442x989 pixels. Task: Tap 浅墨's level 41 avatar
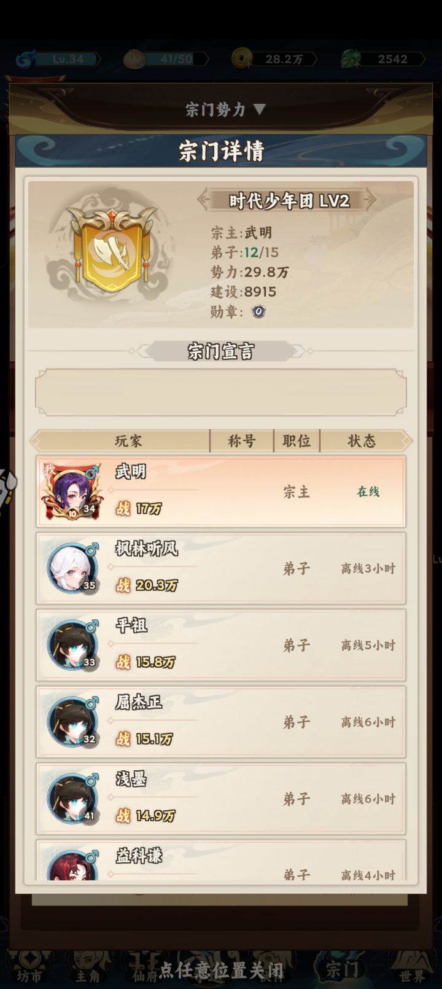[73, 799]
